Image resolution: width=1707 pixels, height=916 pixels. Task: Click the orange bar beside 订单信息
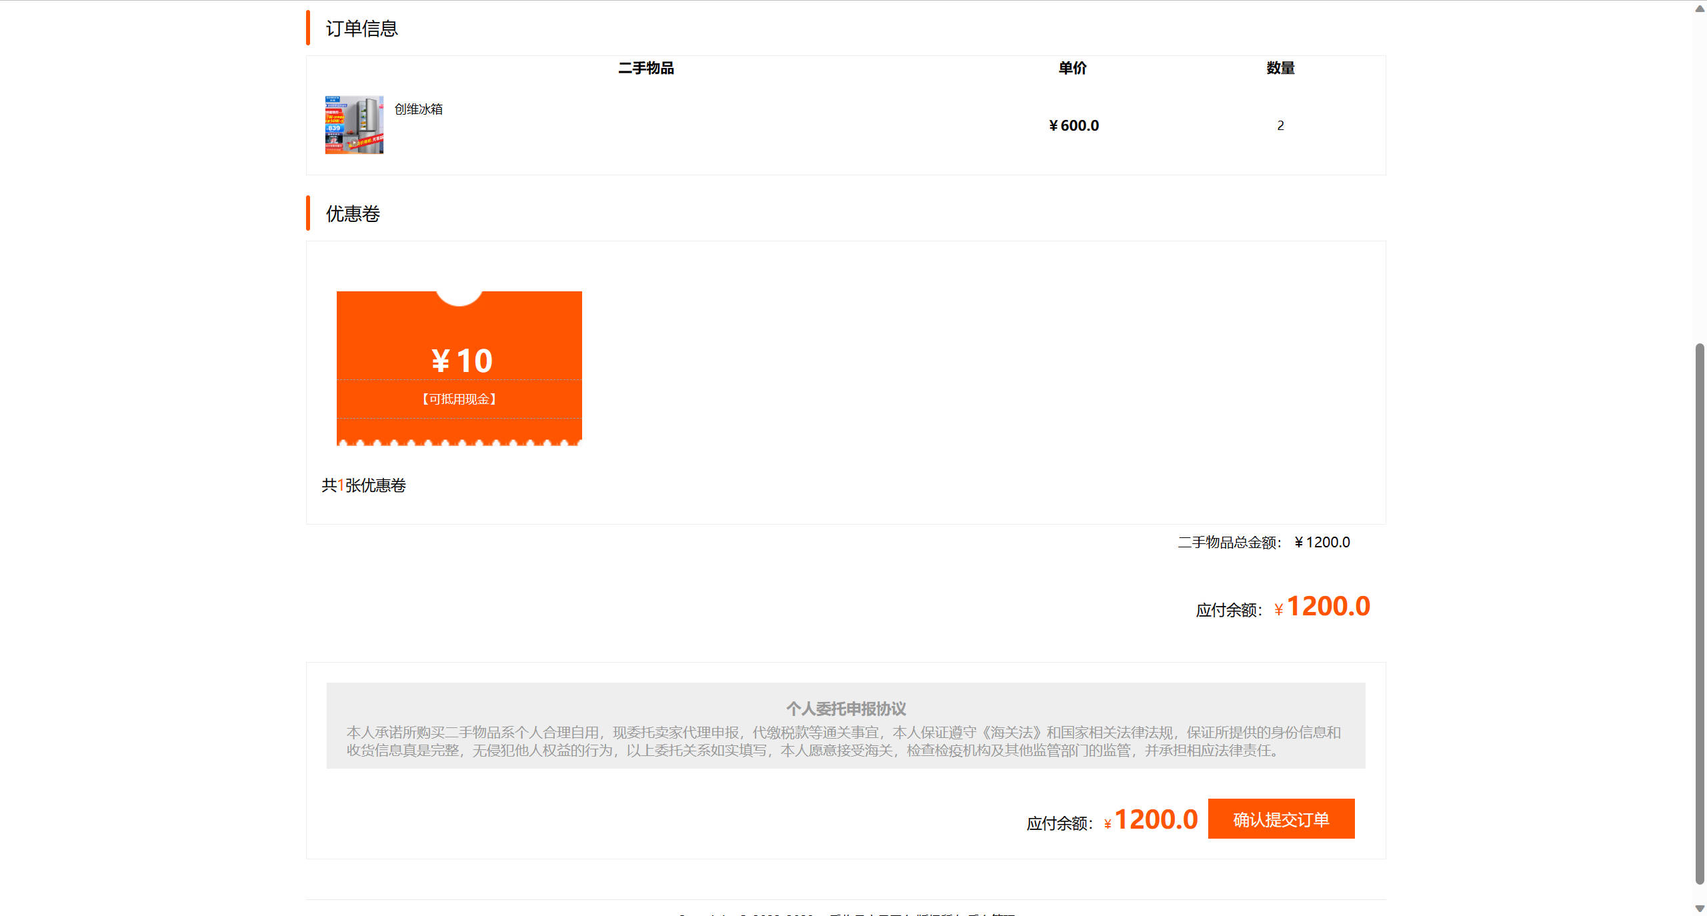point(307,27)
